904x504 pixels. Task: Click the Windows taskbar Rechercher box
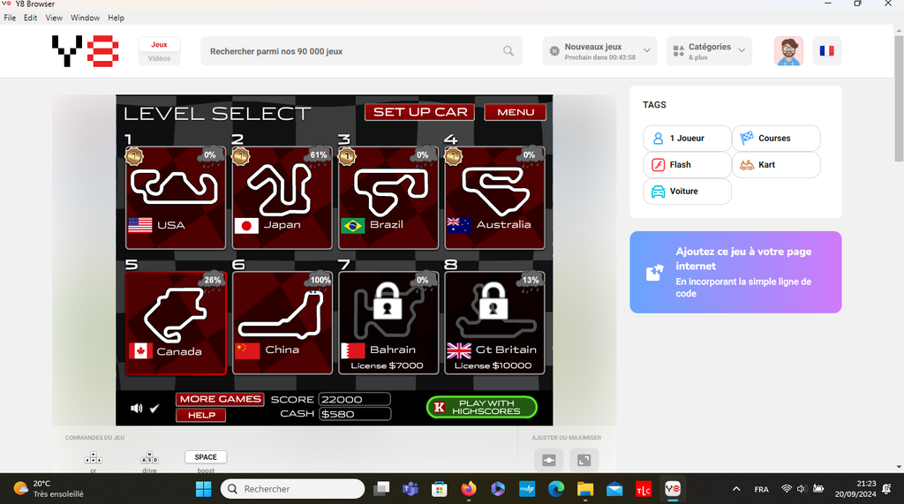tap(293, 489)
